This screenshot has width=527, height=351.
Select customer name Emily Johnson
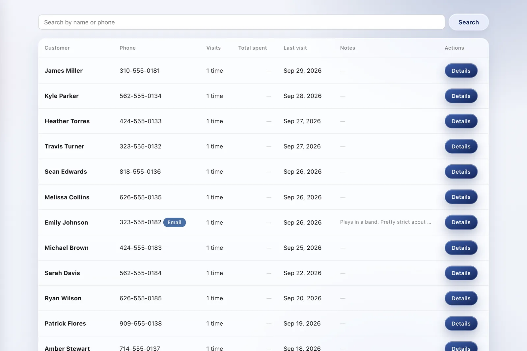(67, 222)
